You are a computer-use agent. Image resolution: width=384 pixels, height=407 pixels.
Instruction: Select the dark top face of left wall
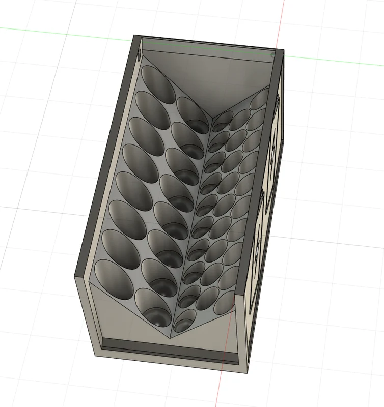click(x=108, y=156)
